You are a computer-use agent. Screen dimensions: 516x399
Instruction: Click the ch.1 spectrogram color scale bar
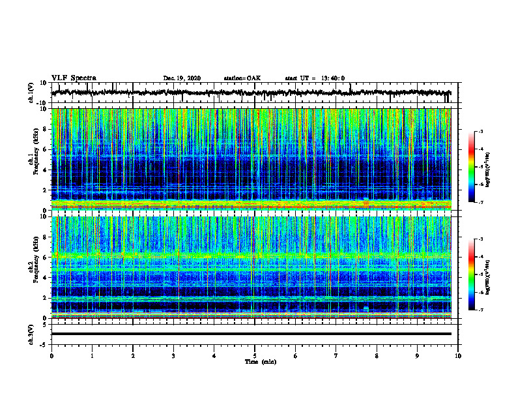click(472, 167)
